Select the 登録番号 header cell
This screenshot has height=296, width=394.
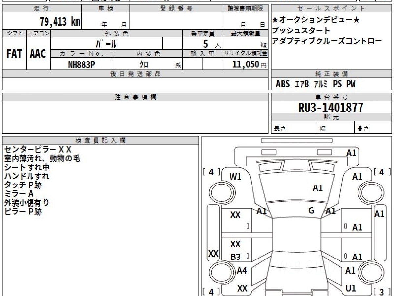176,9
